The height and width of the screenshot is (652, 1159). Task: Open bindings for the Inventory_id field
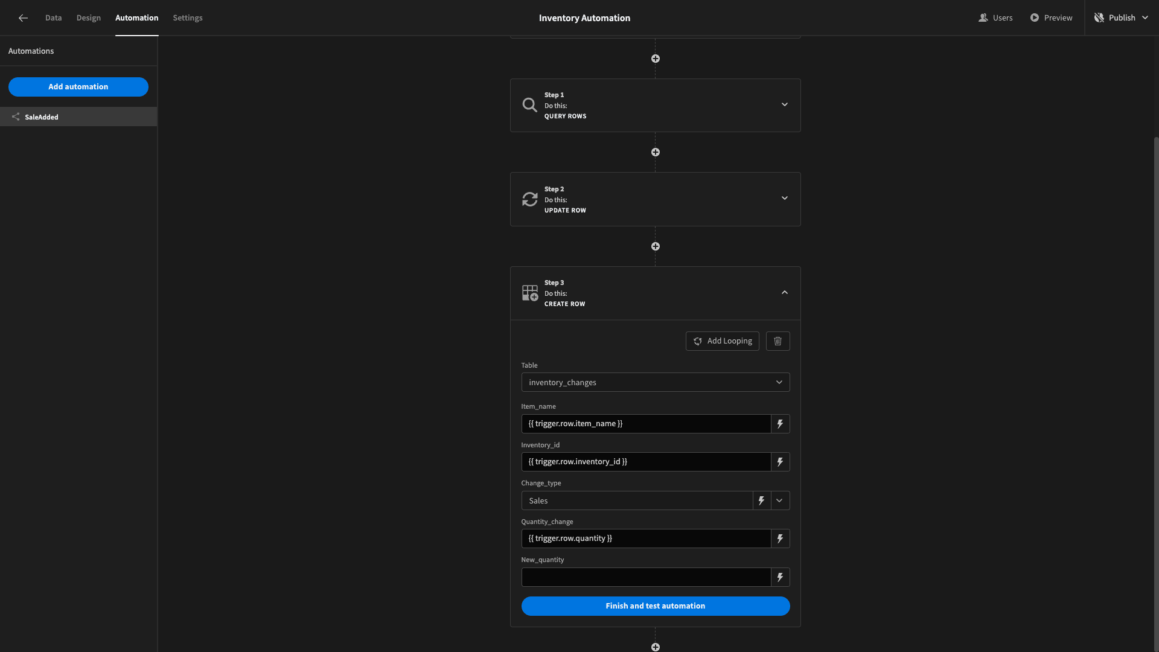(x=780, y=462)
